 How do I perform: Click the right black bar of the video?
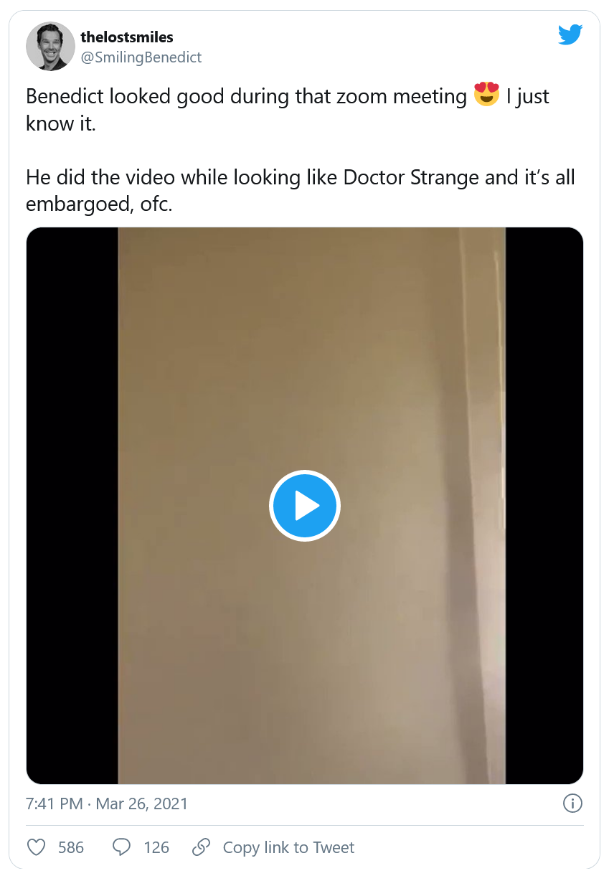pos(544,506)
